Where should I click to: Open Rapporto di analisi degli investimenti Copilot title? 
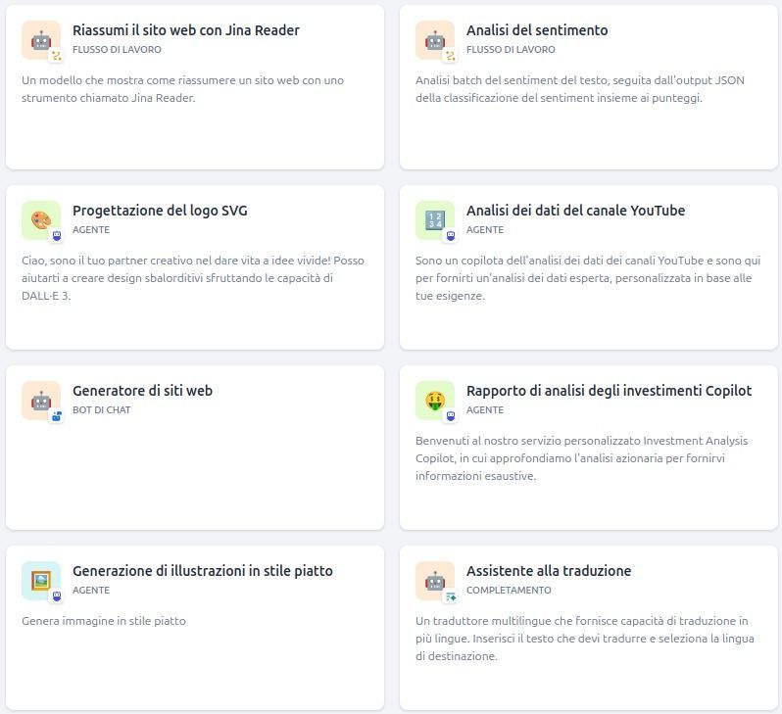point(609,391)
